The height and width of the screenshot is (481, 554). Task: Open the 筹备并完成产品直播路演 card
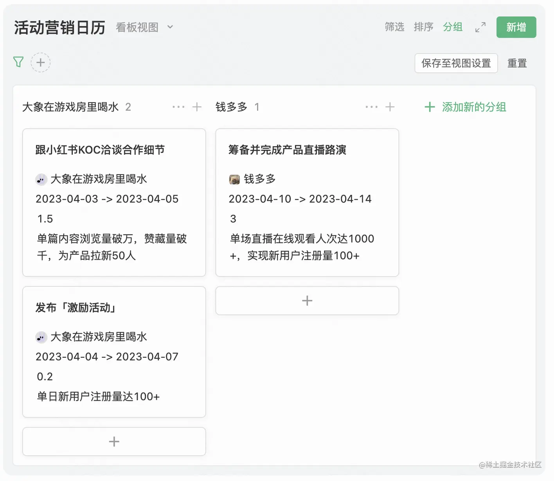[307, 203]
